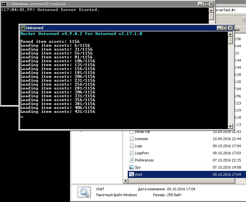Screen dimensions: 246x202
Task: Click the Unturned window title bar text
Action: 34,28
